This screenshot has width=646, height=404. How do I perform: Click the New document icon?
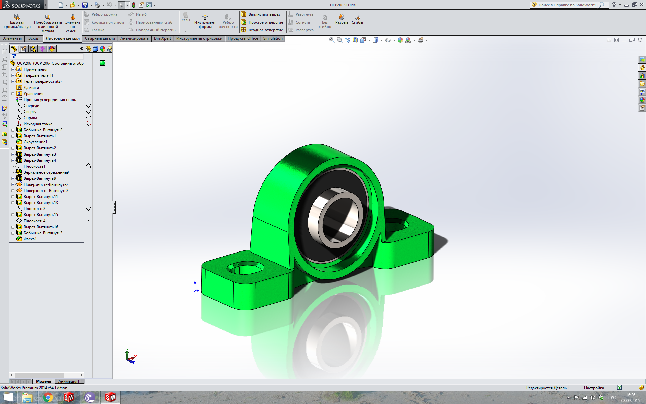coord(61,5)
